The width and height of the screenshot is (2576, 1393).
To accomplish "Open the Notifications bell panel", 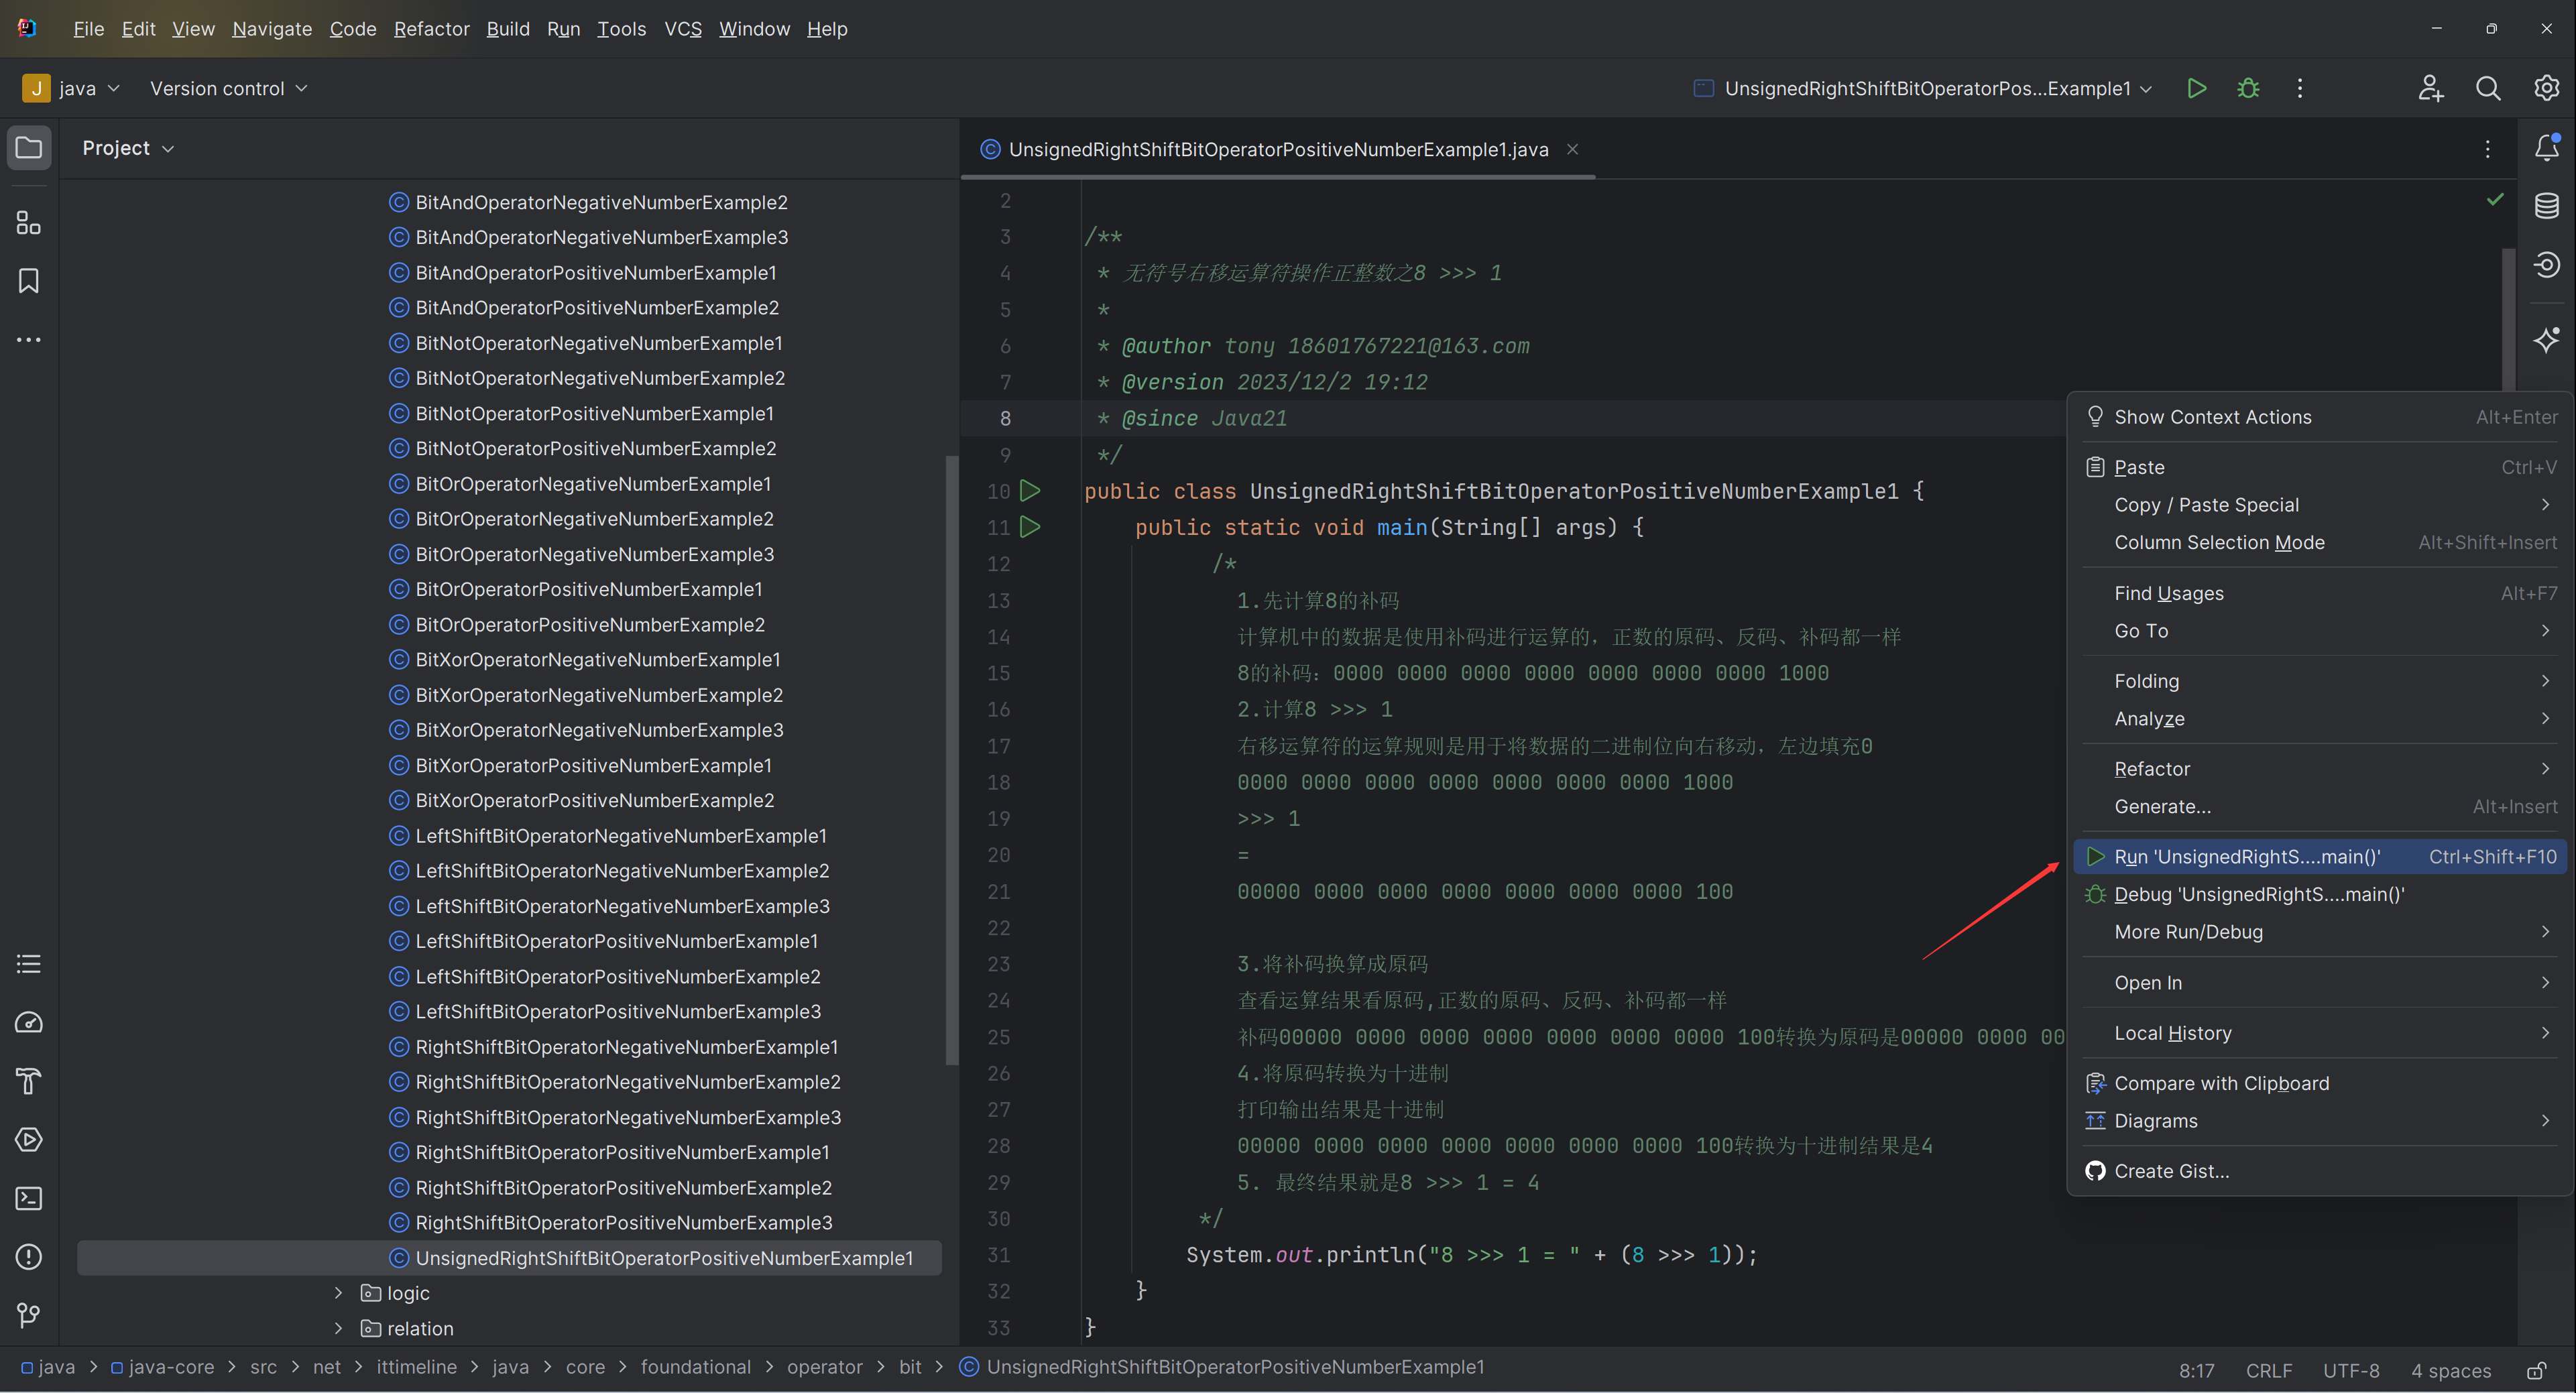I will point(2546,148).
